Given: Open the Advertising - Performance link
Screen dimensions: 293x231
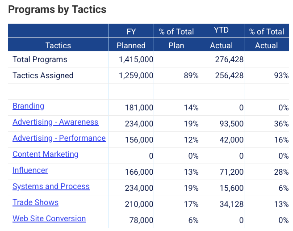Looking at the screenshot, I should (x=59, y=138).
